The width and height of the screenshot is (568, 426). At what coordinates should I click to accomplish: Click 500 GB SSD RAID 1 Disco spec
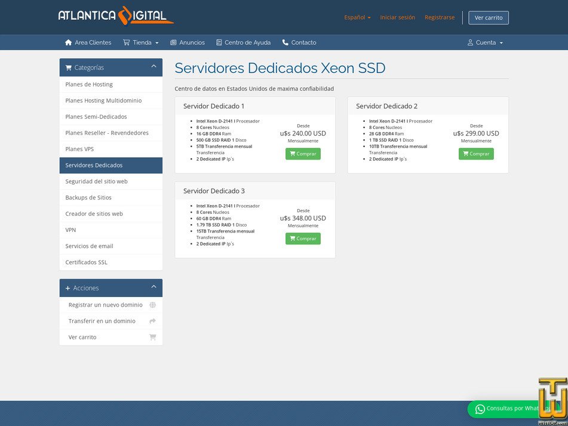click(222, 140)
